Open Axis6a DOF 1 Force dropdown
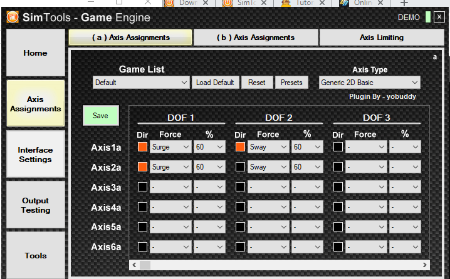The image size is (450, 279). click(170, 247)
